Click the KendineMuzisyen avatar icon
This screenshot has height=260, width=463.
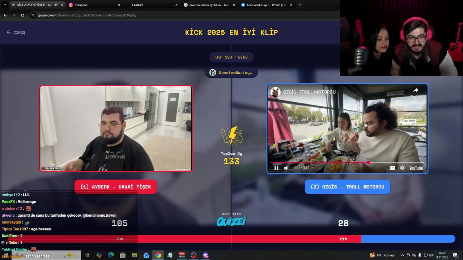[x=213, y=73]
